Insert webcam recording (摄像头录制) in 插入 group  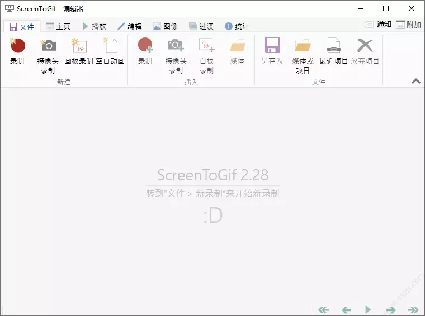[x=176, y=55]
